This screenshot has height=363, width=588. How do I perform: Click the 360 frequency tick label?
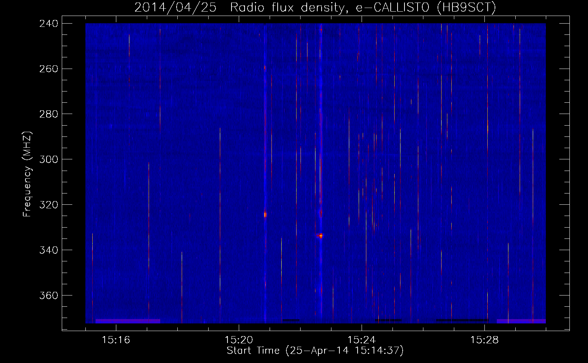pos(48,295)
